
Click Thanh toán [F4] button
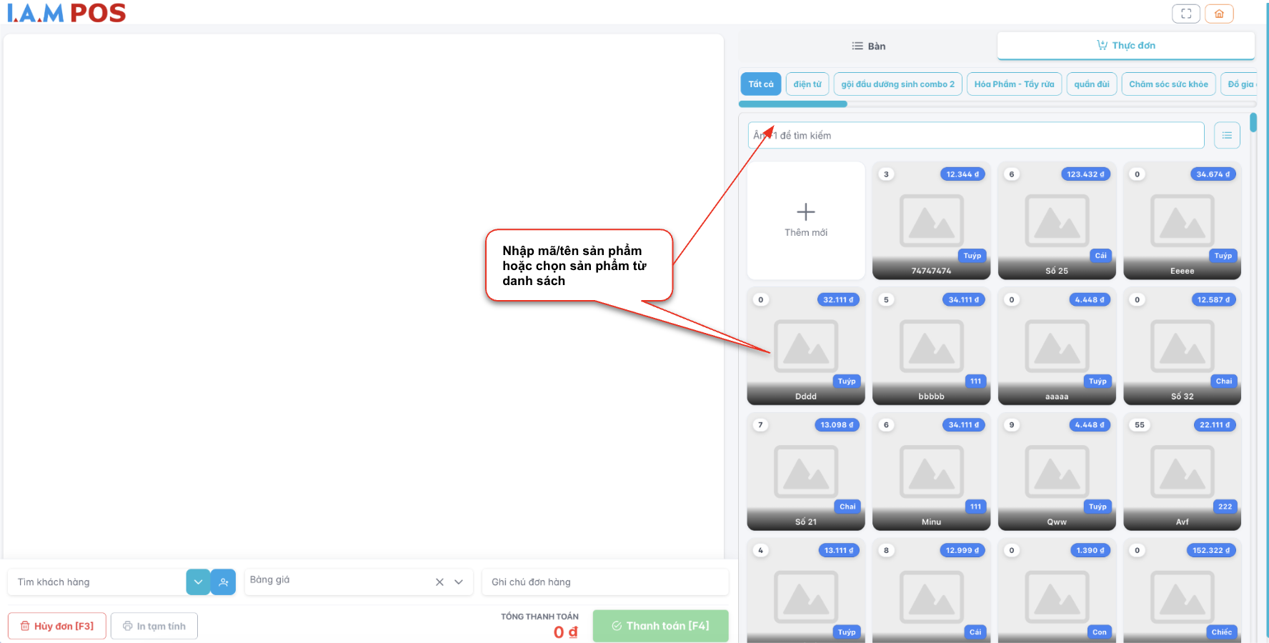(660, 626)
